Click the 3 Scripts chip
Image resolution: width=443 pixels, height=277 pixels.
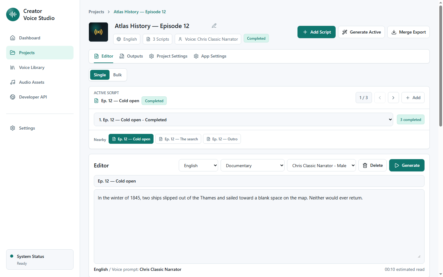tap(158, 39)
